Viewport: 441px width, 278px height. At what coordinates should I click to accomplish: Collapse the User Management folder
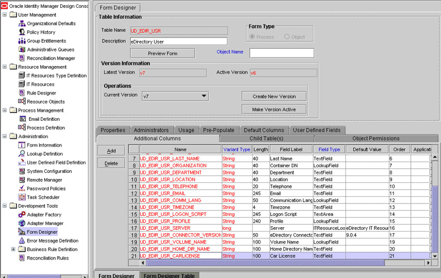coord(4,15)
